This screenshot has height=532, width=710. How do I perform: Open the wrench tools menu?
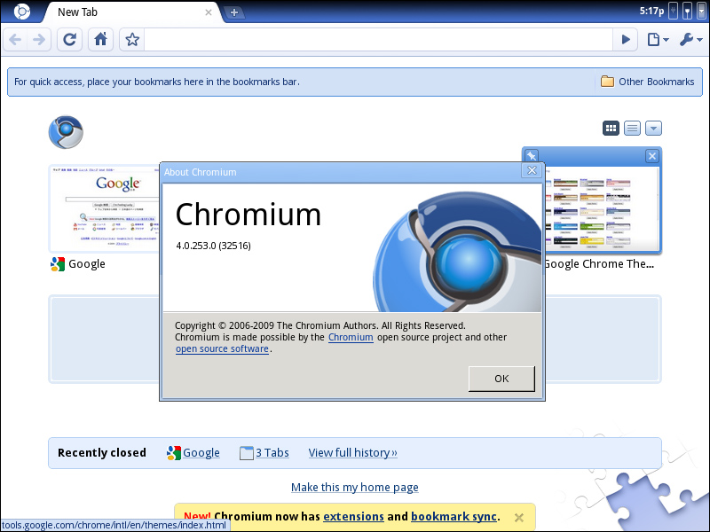686,40
